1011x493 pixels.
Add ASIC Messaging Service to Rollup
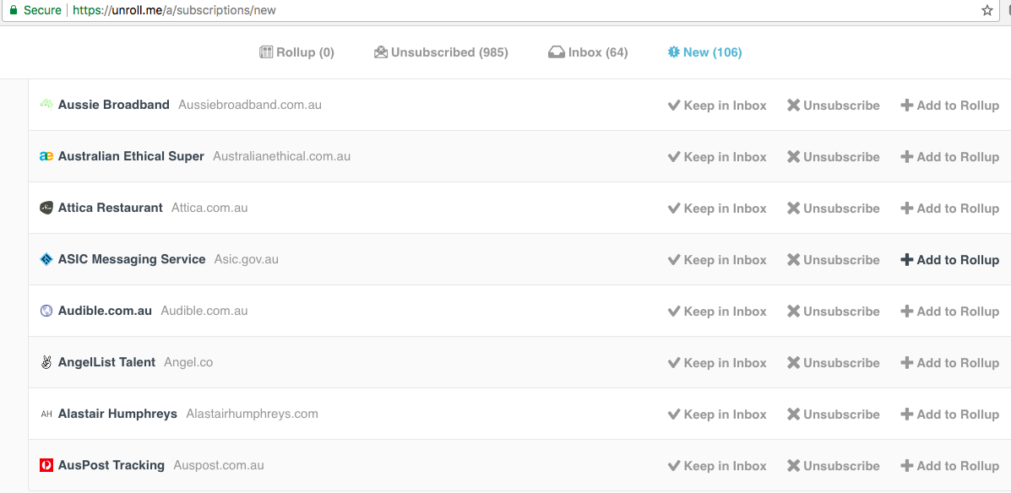point(949,260)
